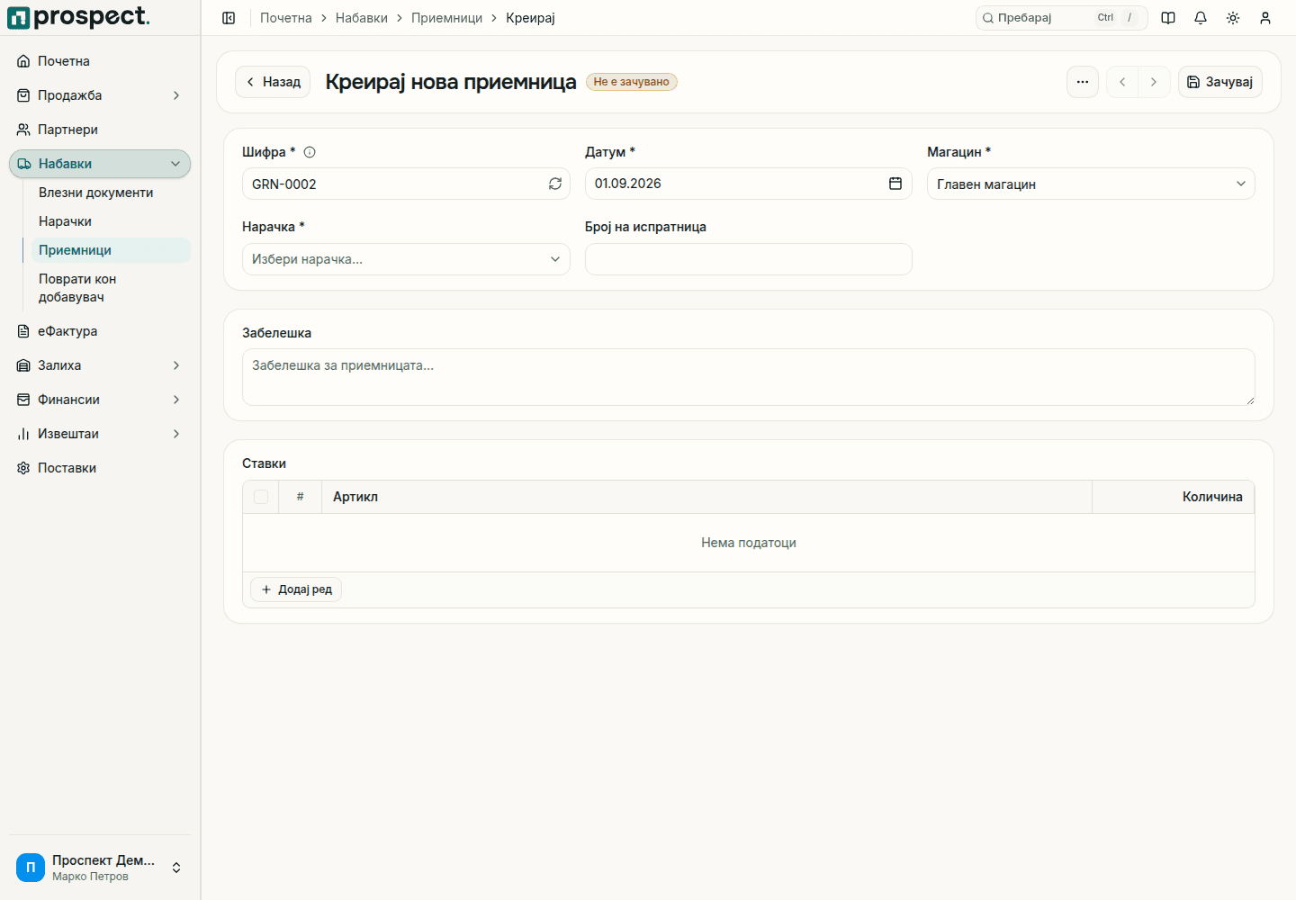The width and height of the screenshot is (1296, 900).
Task: Go to the Почетна breadcrumb link
Action: [286, 18]
